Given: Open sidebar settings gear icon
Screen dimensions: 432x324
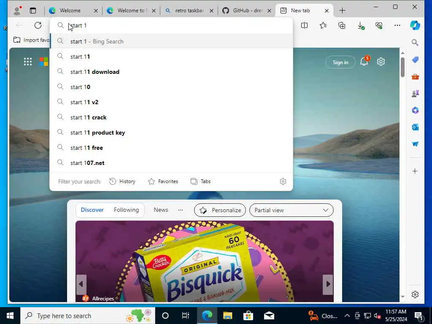Looking at the screenshot, I should 415,294.
